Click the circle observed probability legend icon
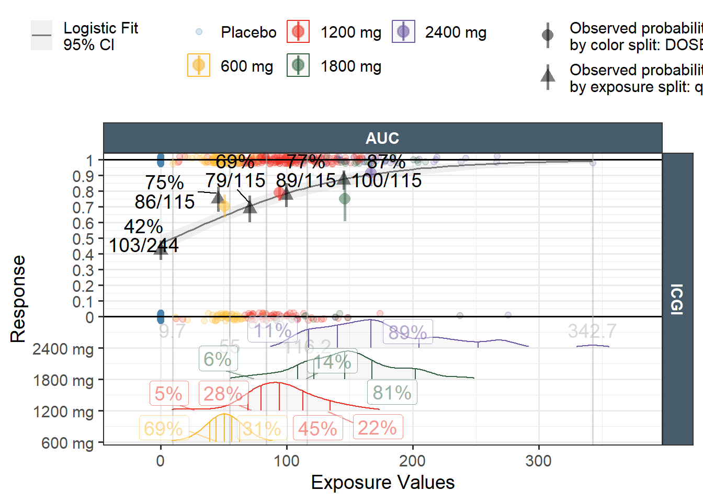Screen dimensions: 703x502 (x=548, y=35)
